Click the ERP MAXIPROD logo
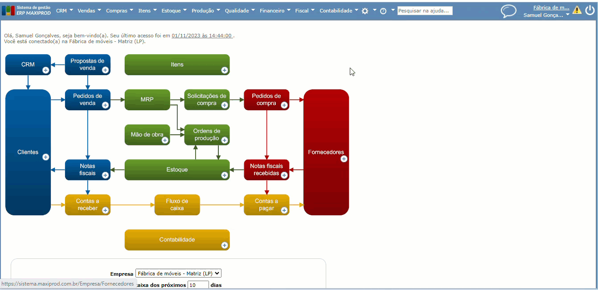 pyautogui.click(x=27, y=10)
